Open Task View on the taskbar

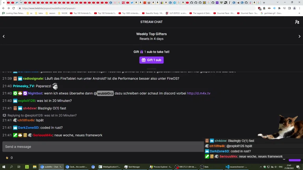[x=19, y=167]
